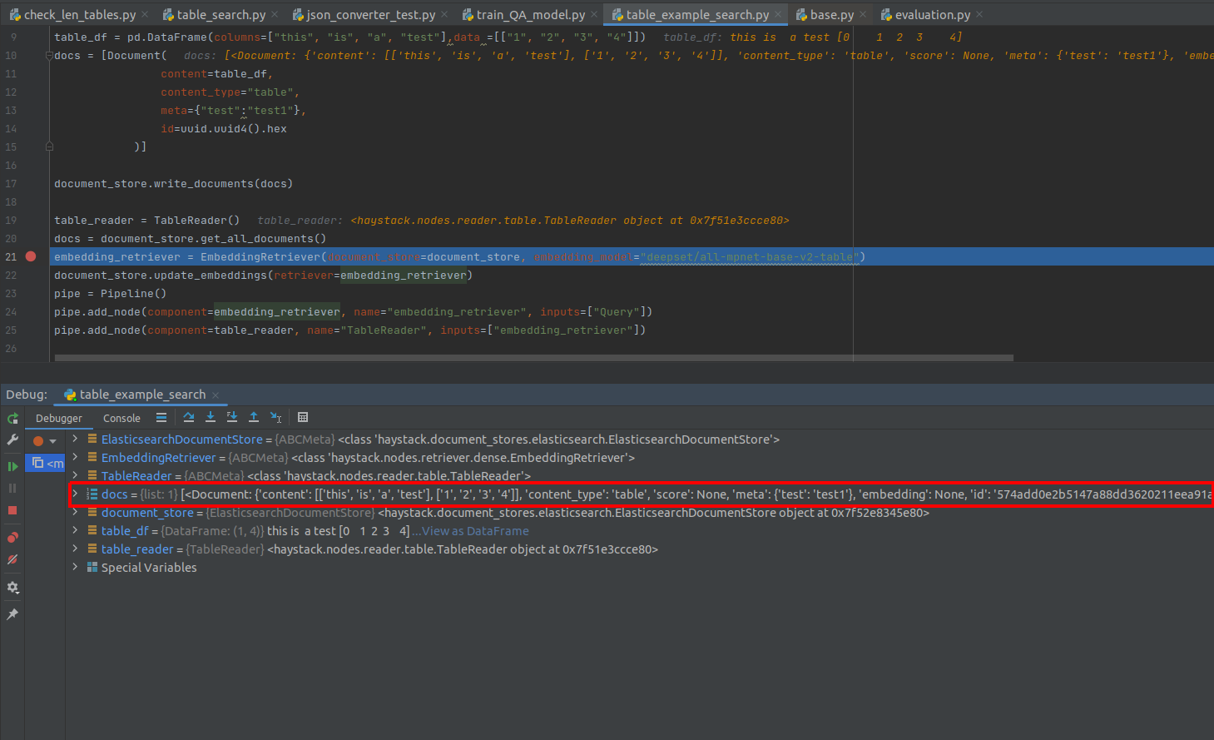Open run configuration wrench settings
Viewport: 1214px width, 740px height.
(12, 439)
